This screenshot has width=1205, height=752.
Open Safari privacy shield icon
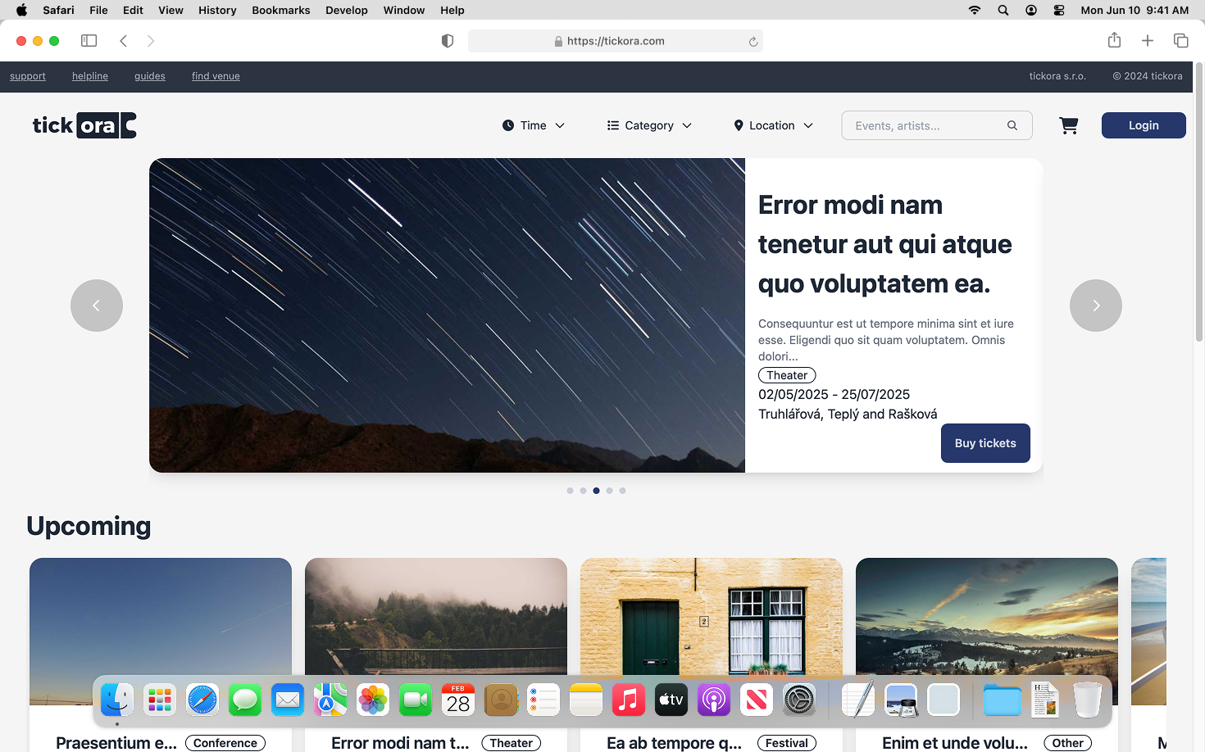click(448, 41)
